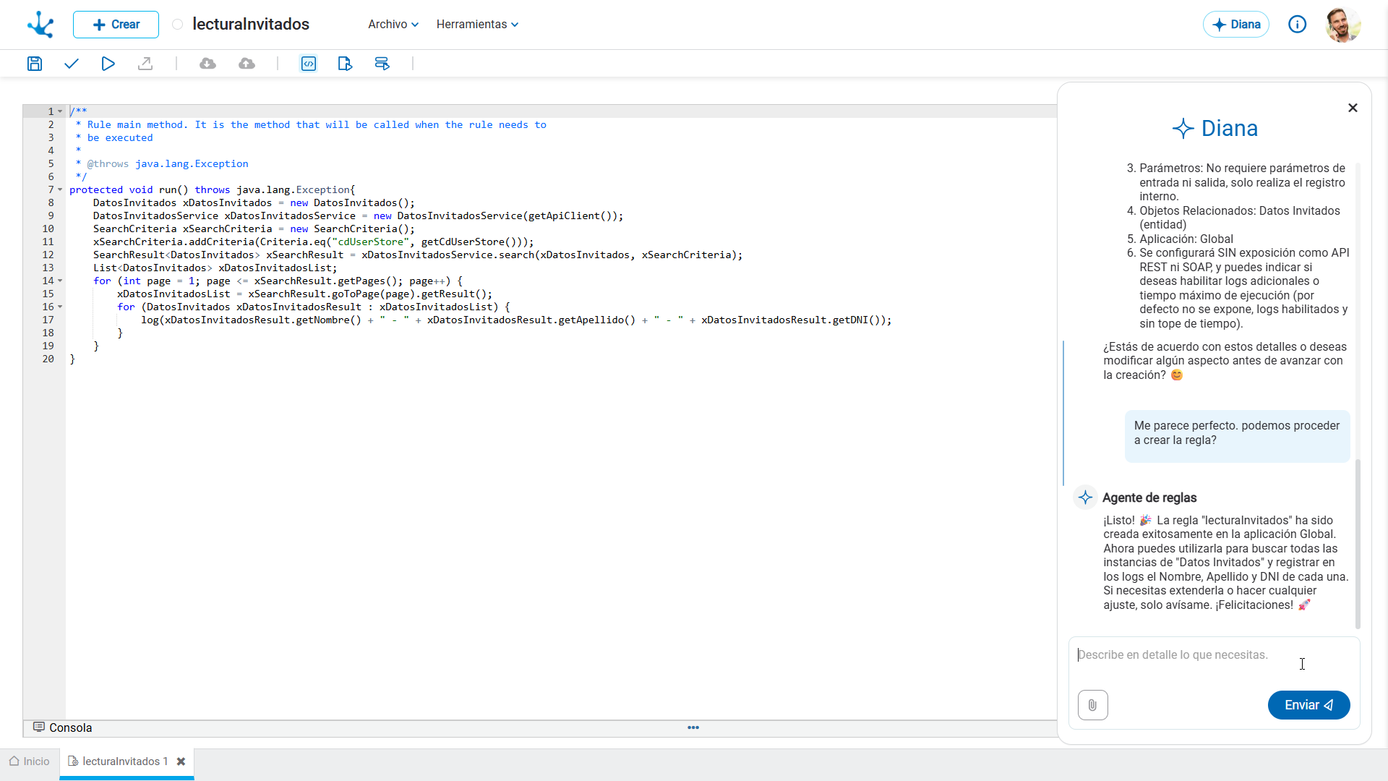Click the parameters list toolbar icon
1388x781 pixels.
(x=382, y=64)
